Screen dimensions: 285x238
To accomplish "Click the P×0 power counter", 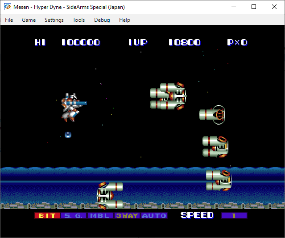I will (237, 43).
